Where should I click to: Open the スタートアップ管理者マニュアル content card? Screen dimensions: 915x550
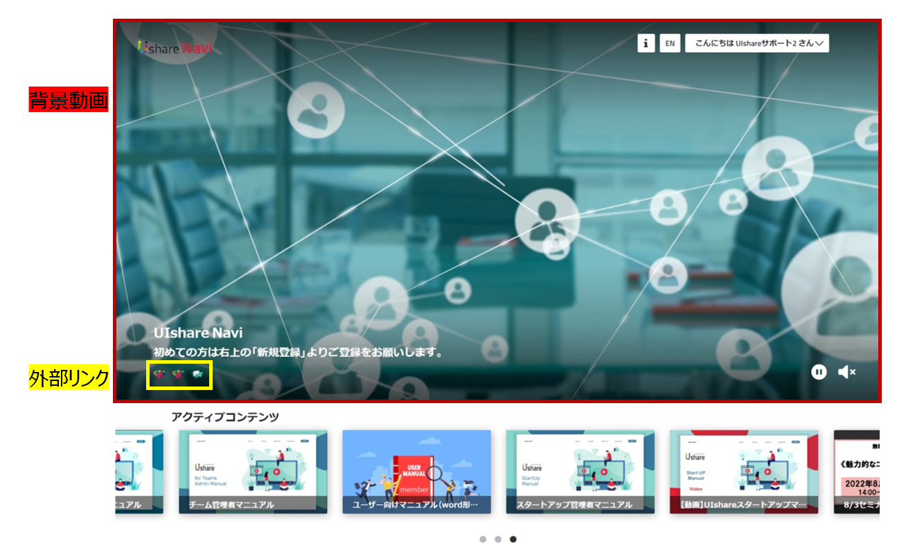580,472
